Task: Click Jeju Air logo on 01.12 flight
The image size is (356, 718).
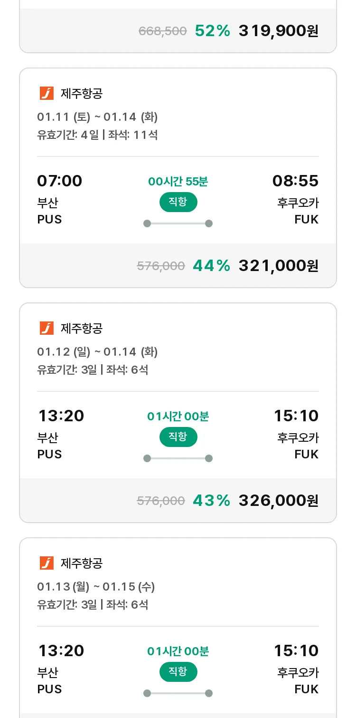Action: 47,328
